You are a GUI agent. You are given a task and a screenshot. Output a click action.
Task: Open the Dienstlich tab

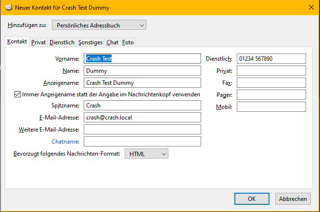click(62, 42)
